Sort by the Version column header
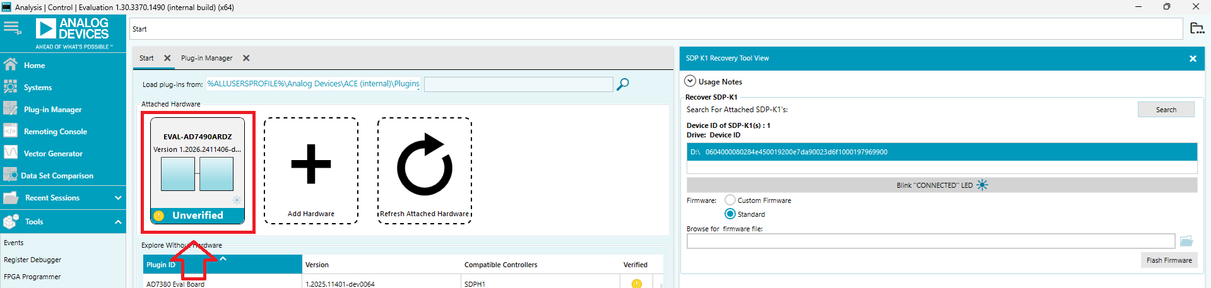Screen dimensions: 1211x288 point(382,265)
